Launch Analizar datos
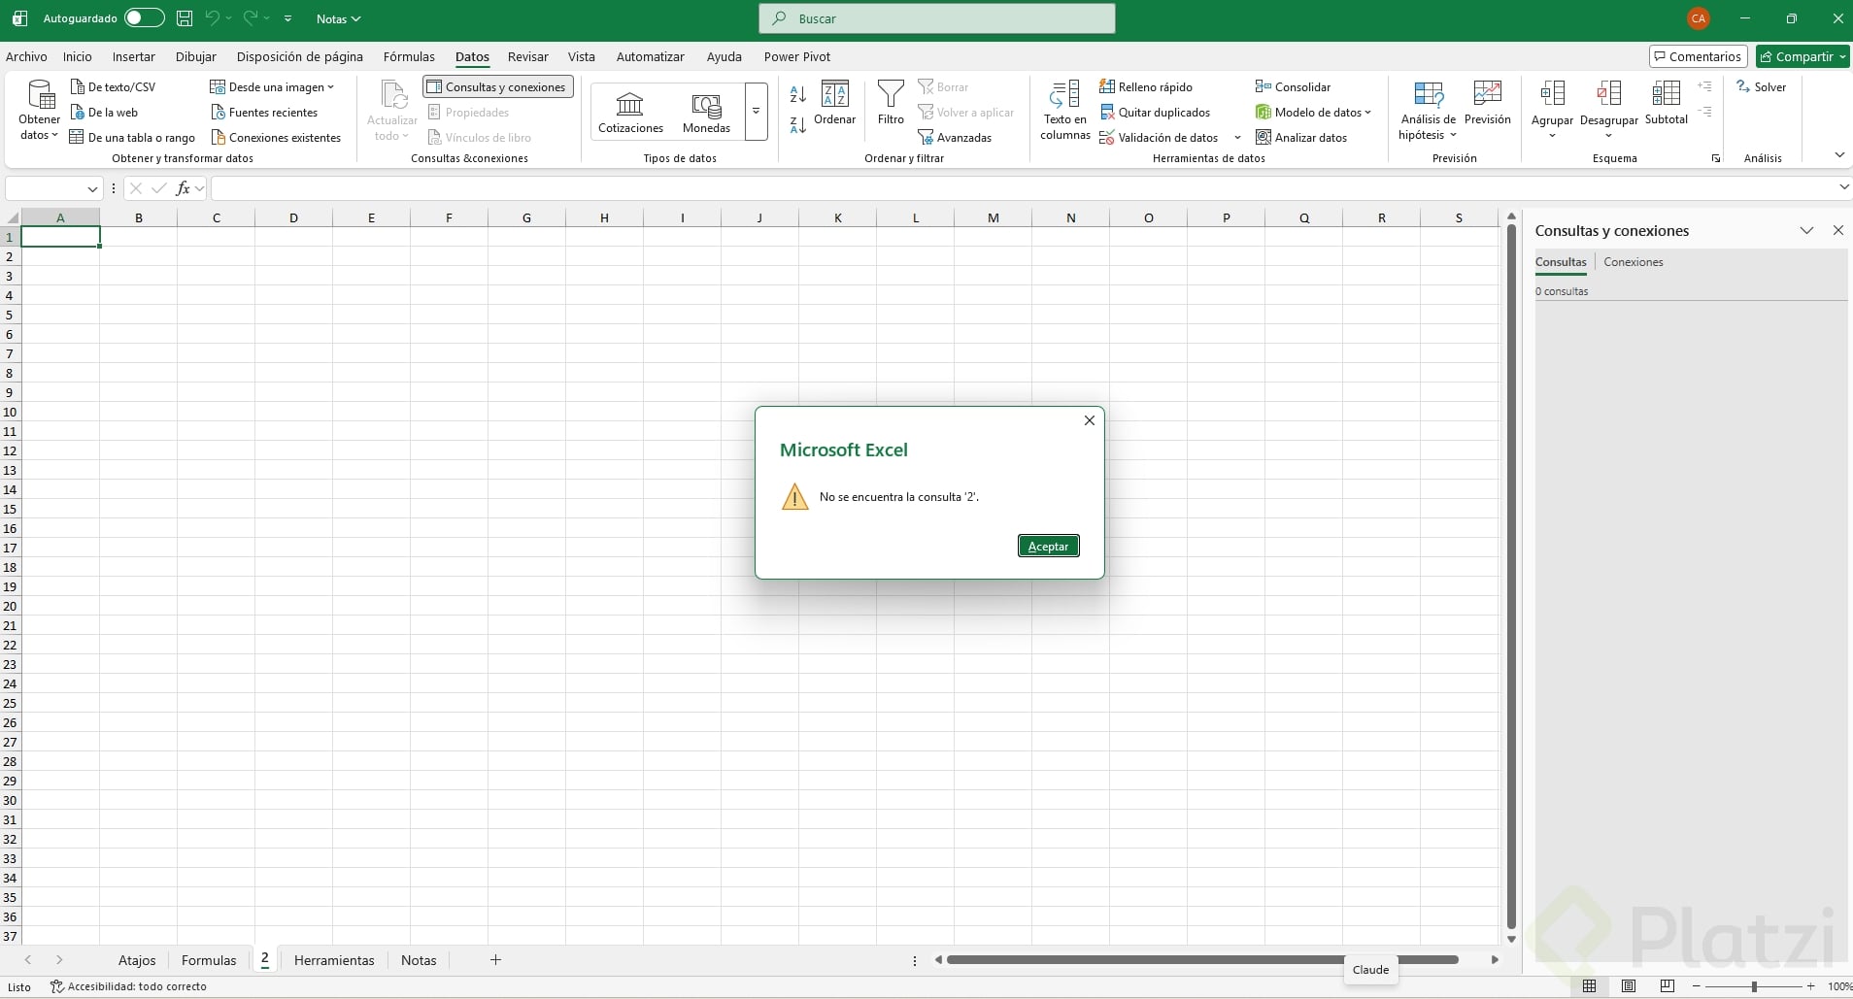This screenshot has height=999, width=1853. 1301,138
